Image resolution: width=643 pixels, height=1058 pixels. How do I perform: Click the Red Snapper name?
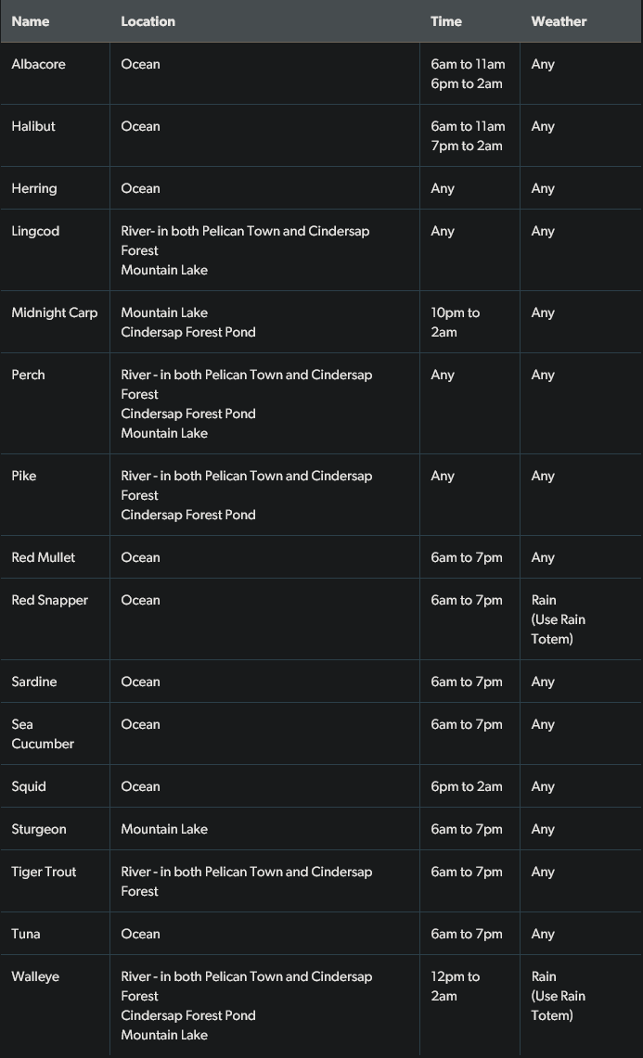[x=49, y=600]
